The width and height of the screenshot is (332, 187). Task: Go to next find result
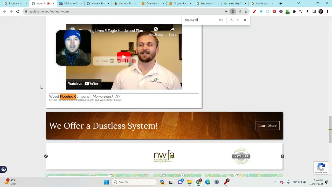point(238,20)
